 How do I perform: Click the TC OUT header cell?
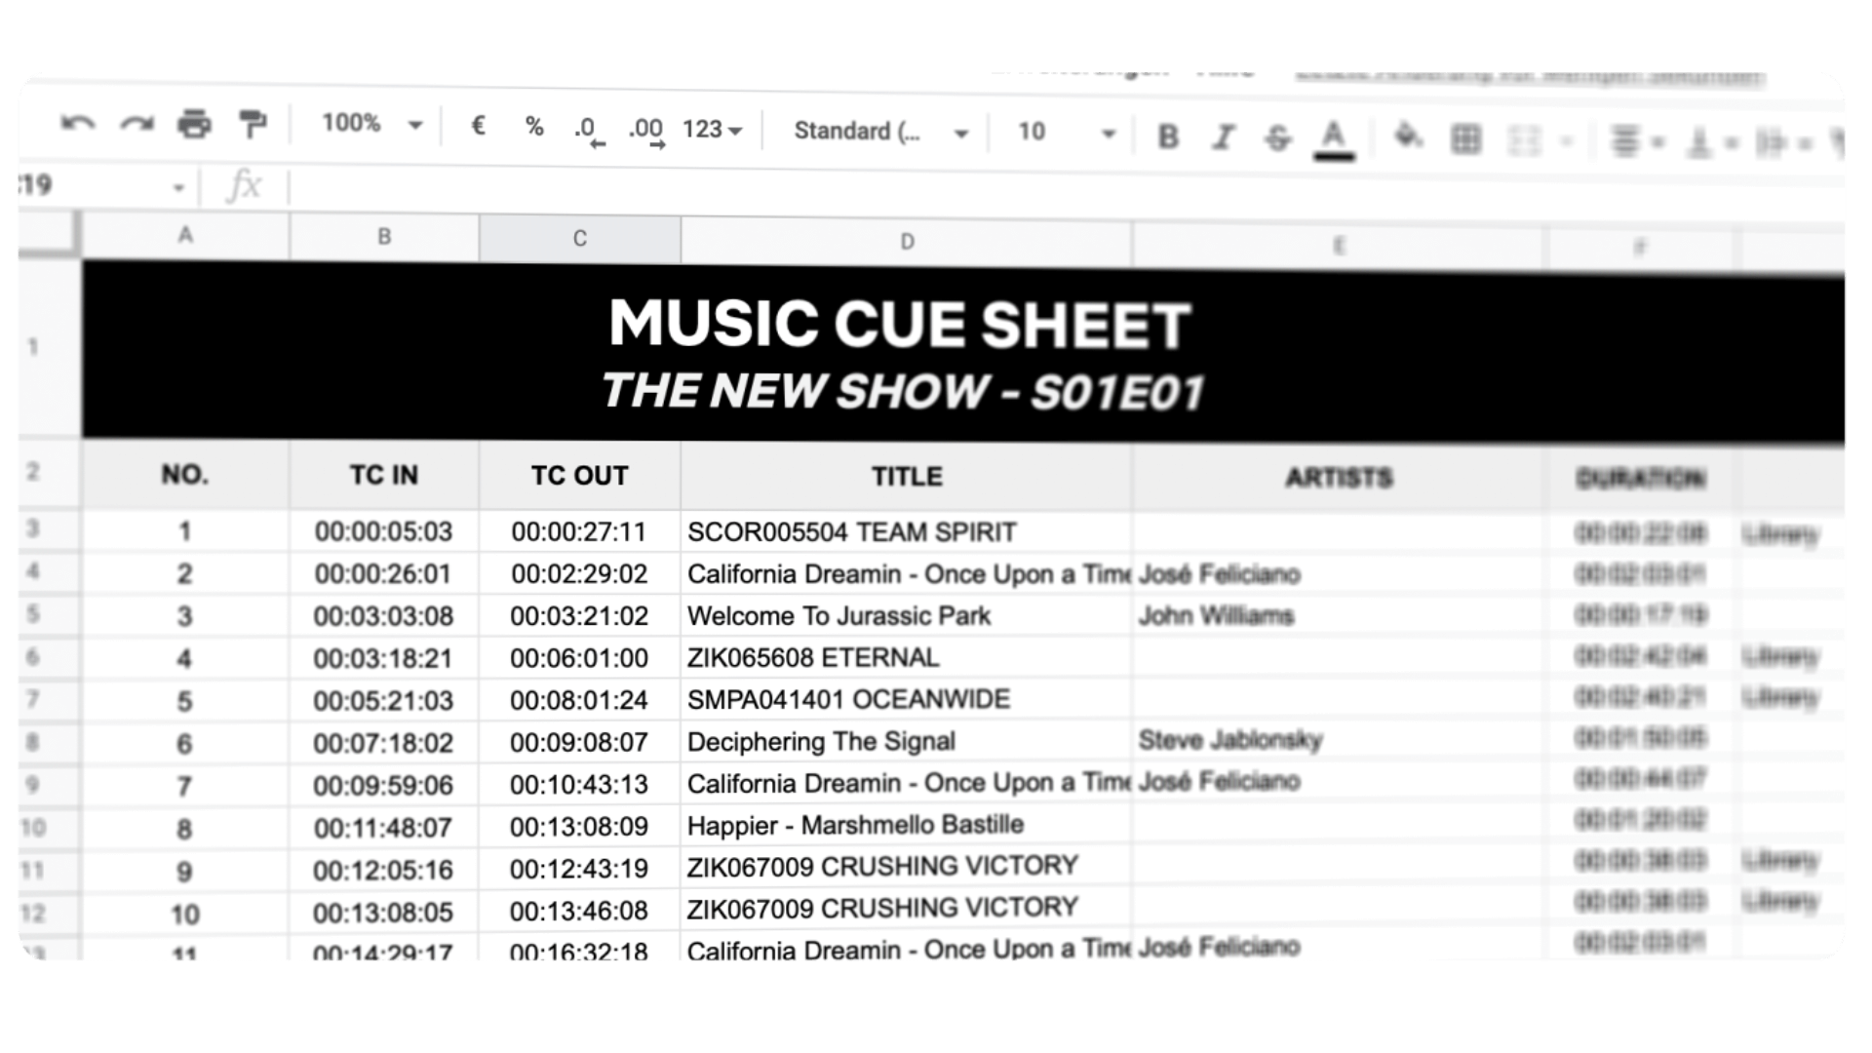click(580, 476)
